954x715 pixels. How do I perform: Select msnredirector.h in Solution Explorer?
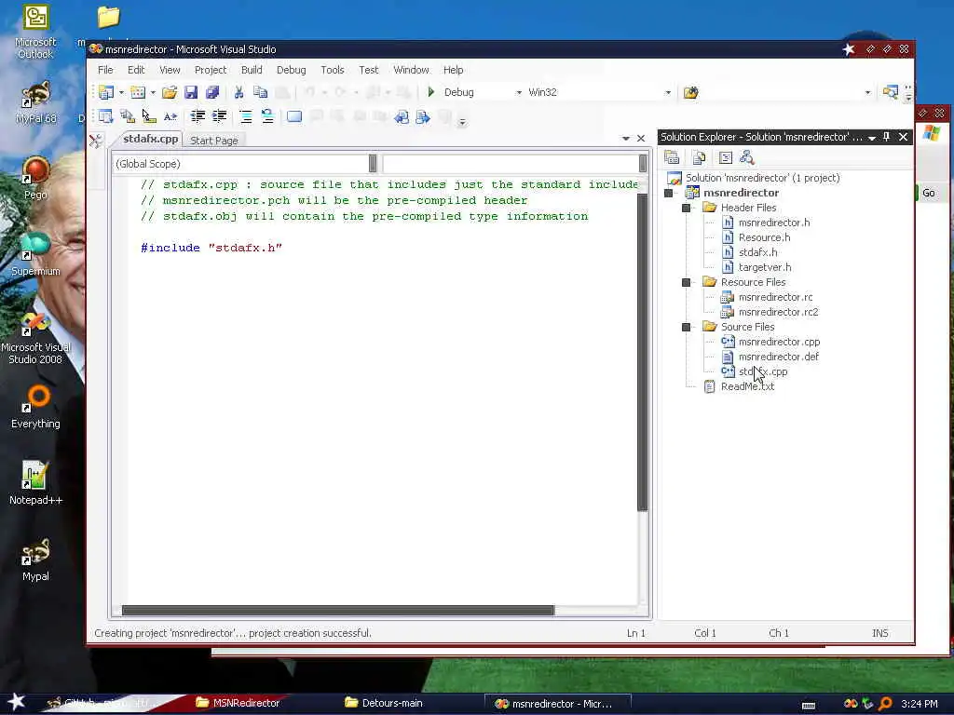(x=774, y=223)
